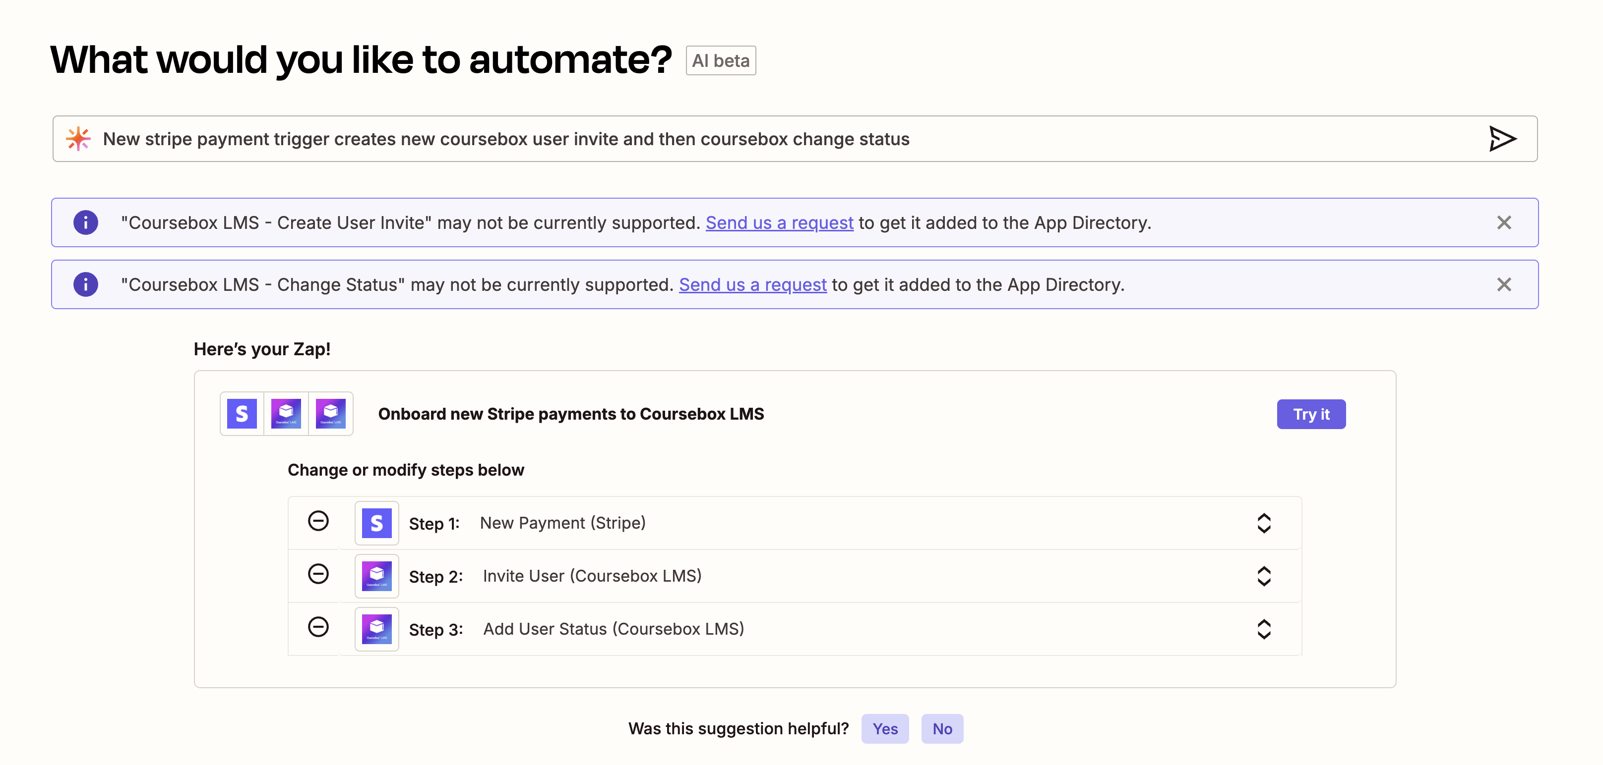This screenshot has width=1603, height=765.
Task: Remove Step 2 Invite User with minus circle
Action: (x=318, y=574)
